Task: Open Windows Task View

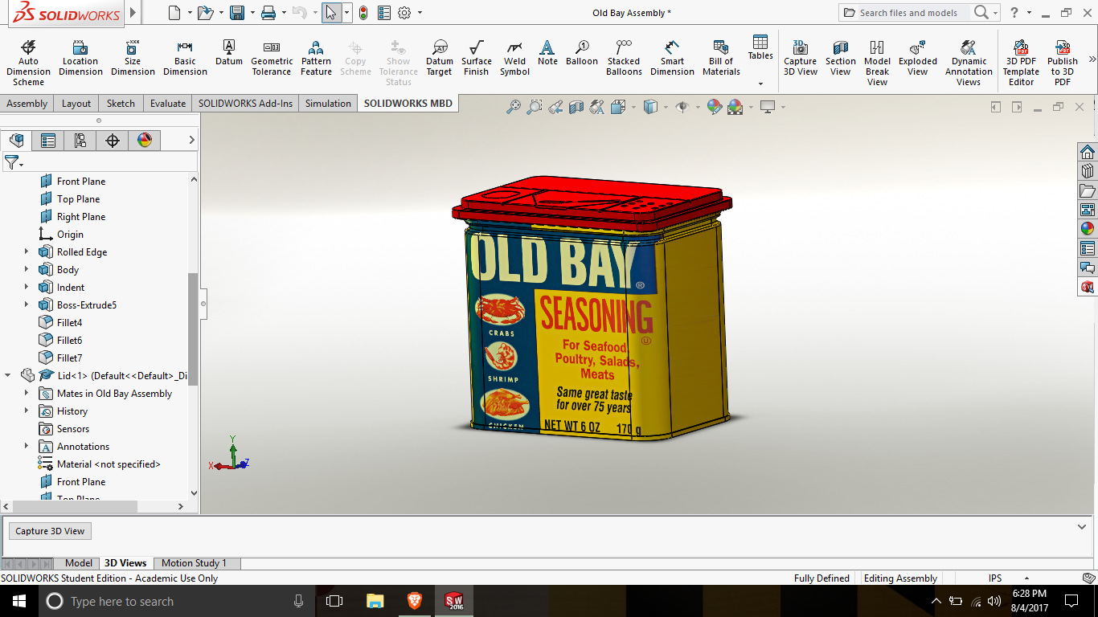Action: point(334,601)
